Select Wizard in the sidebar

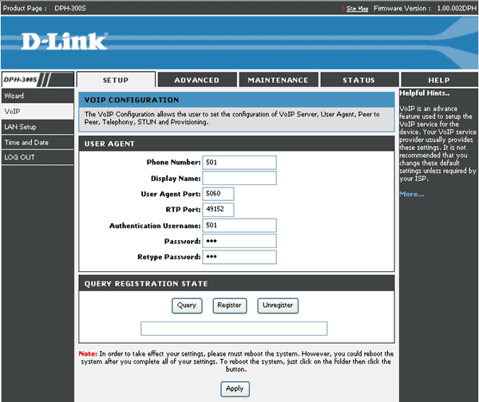[38, 96]
